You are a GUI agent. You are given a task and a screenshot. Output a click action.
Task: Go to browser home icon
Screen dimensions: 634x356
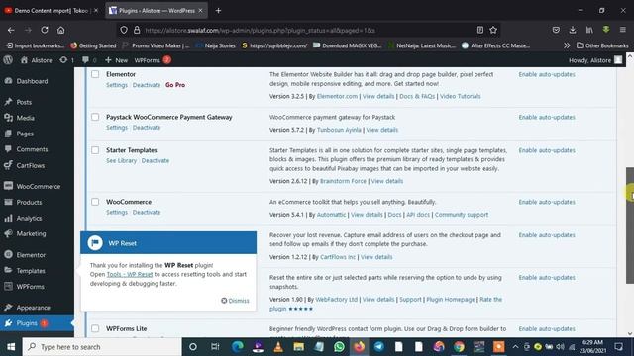(x=60, y=30)
